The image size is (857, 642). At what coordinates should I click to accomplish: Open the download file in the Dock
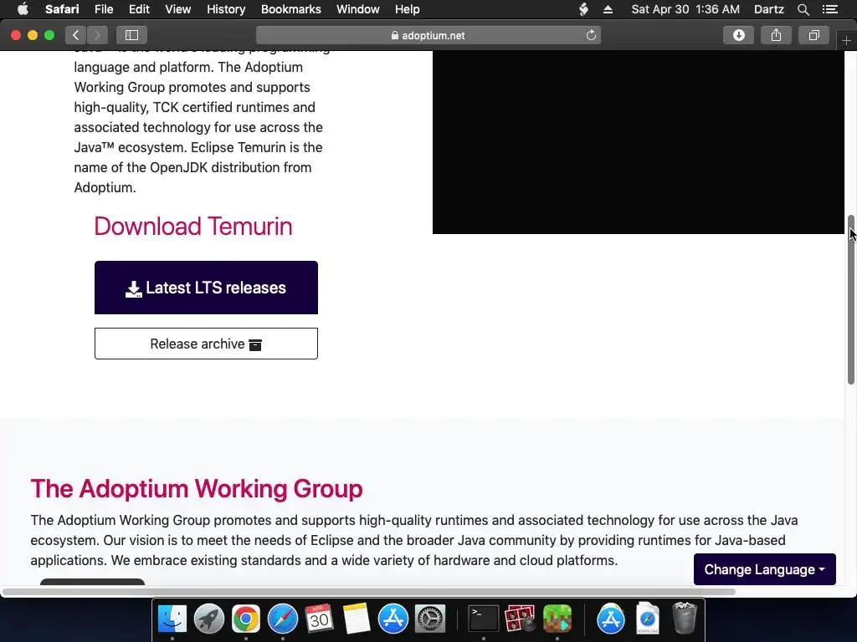(x=648, y=619)
